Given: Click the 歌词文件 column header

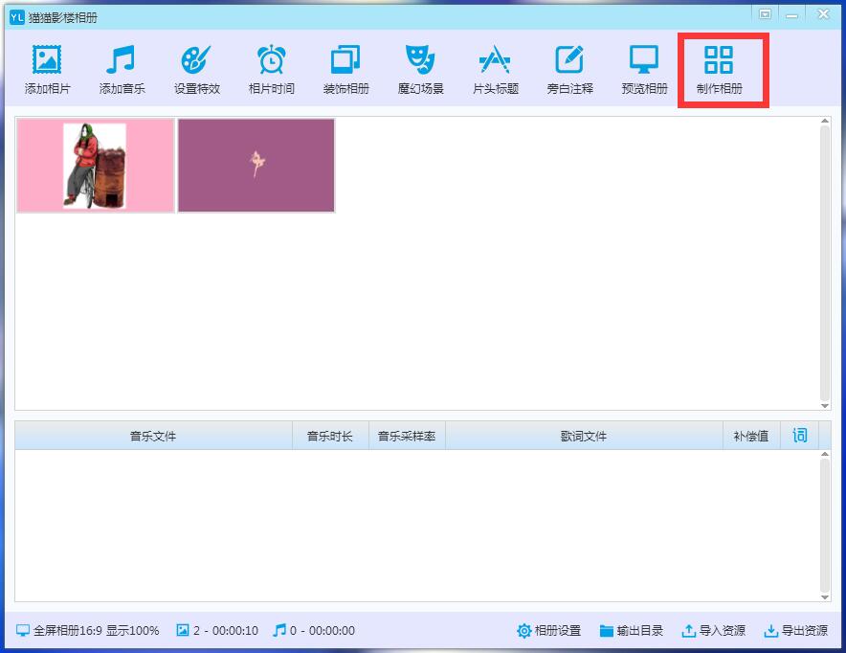Looking at the screenshot, I should (584, 436).
